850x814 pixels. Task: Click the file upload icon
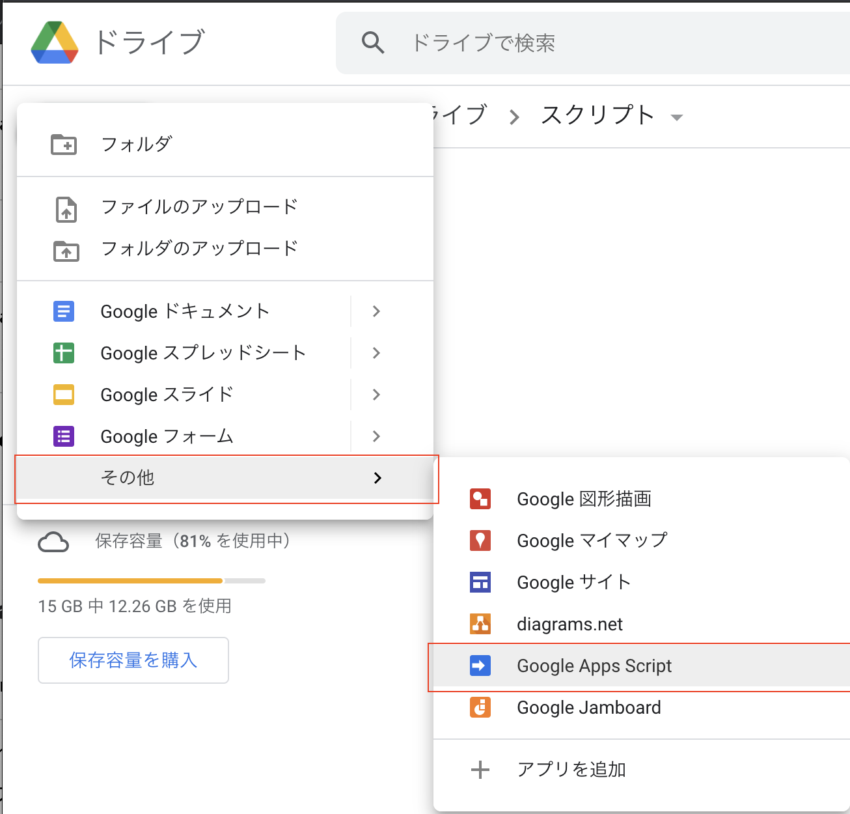66,210
